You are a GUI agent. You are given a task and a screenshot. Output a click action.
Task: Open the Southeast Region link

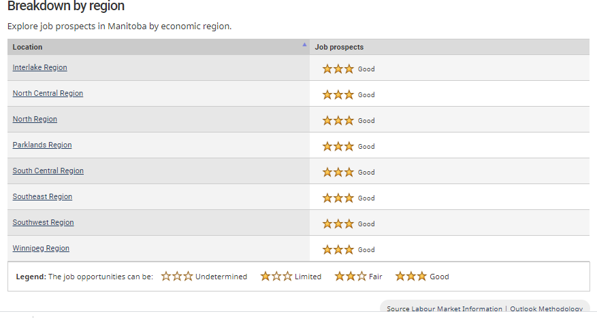(x=42, y=197)
